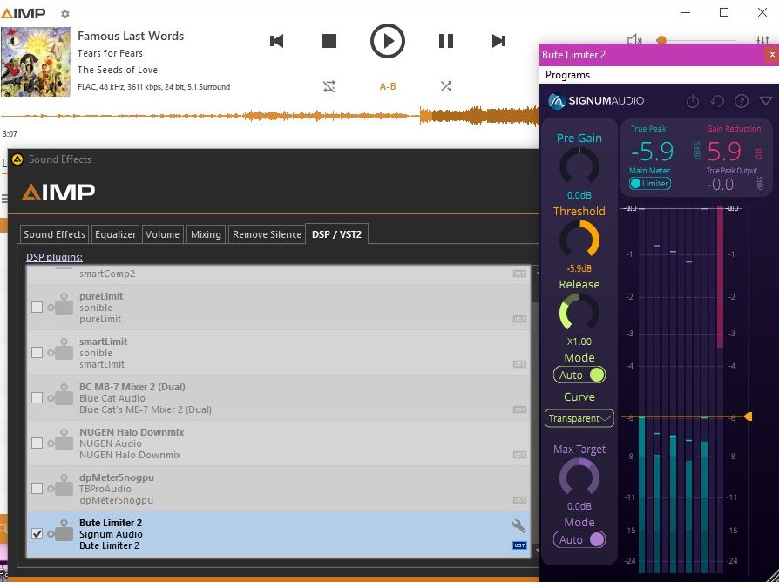Toggle the Release Mode Auto switch
Screen dimensions: 779x582
tap(579, 375)
